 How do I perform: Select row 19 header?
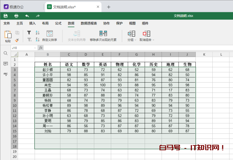click(x=15, y=152)
